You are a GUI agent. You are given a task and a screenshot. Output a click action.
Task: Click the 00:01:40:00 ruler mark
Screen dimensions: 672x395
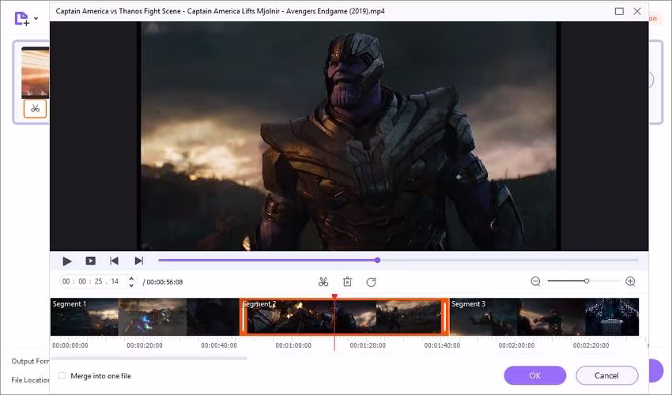(442, 345)
